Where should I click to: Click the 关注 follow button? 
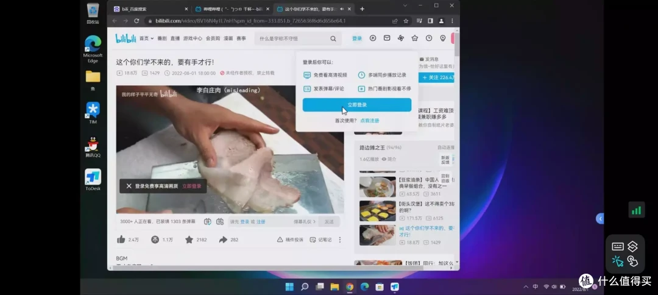pos(436,77)
